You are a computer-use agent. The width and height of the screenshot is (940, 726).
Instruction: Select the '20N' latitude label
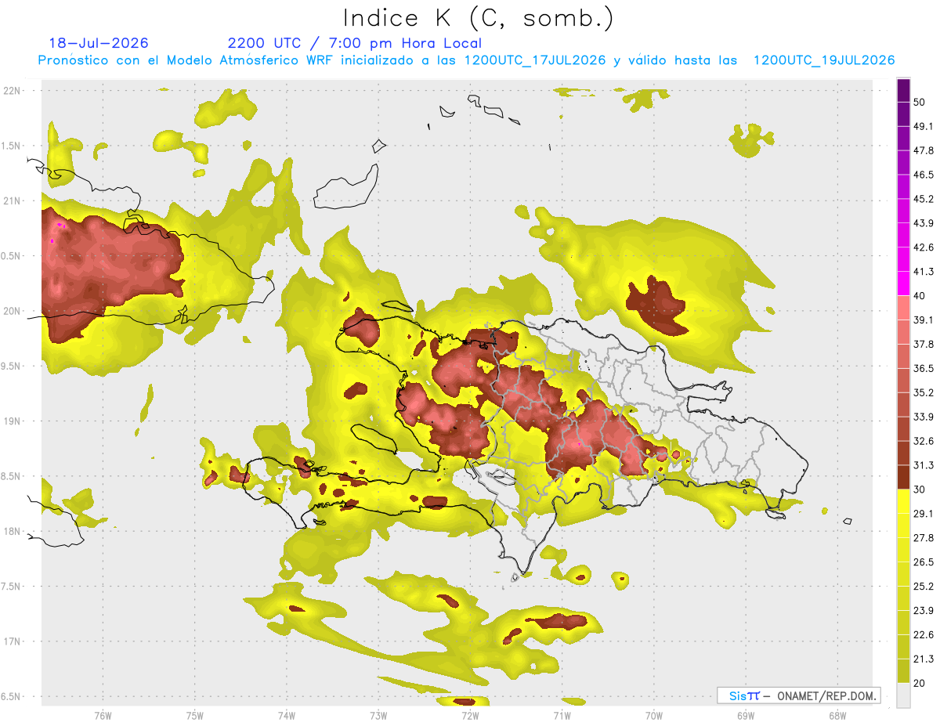coord(13,311)
